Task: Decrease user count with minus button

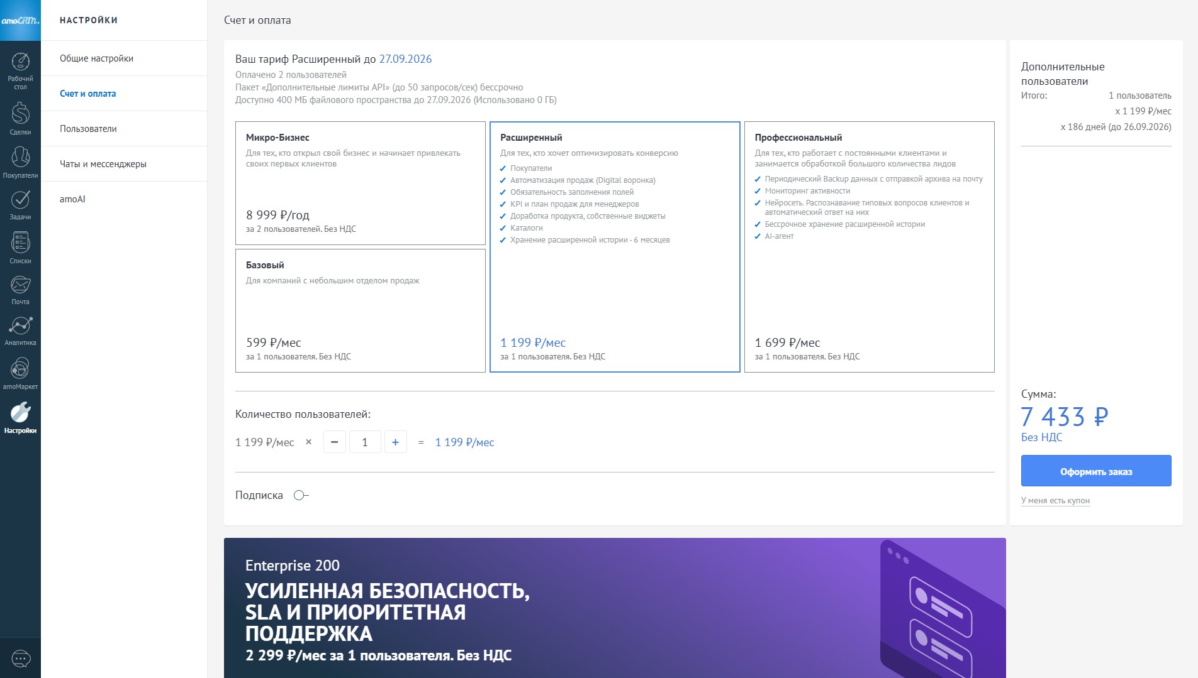Action: pyautogui.click(x=334, y=442)
